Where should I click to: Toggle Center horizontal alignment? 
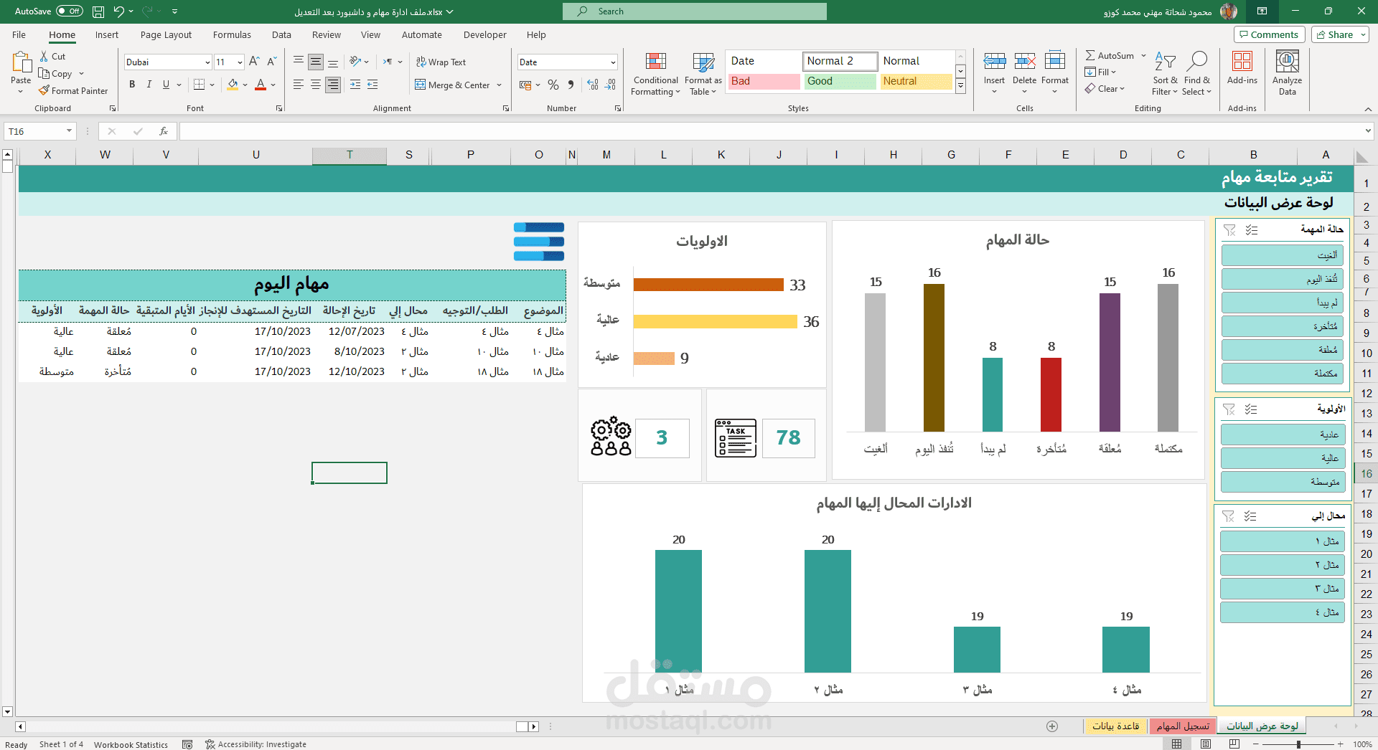click(316, 85)
